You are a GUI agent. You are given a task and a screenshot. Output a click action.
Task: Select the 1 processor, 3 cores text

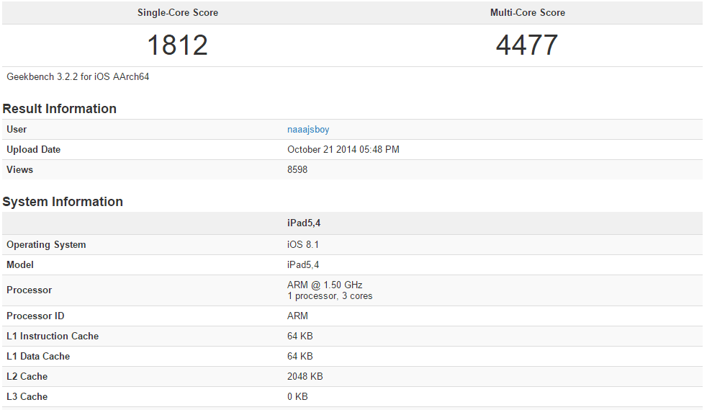330,296
